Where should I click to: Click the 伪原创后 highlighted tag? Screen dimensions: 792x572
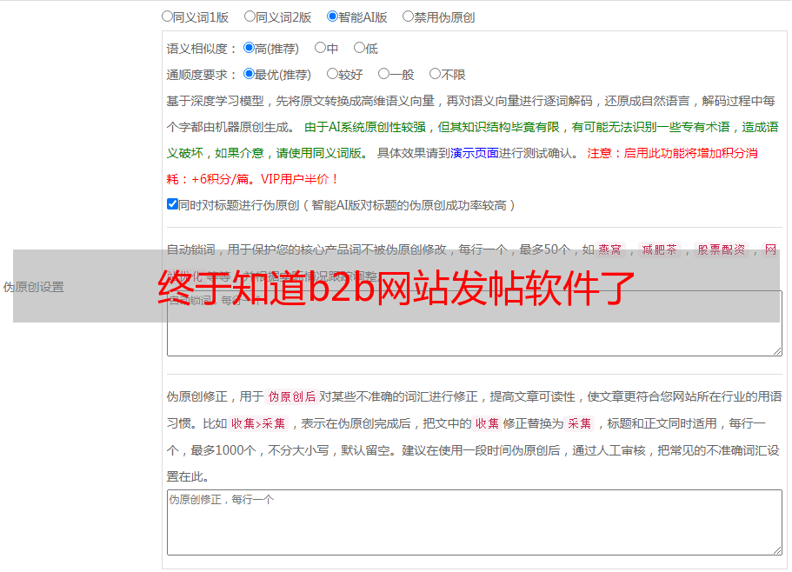coord(292,396)
